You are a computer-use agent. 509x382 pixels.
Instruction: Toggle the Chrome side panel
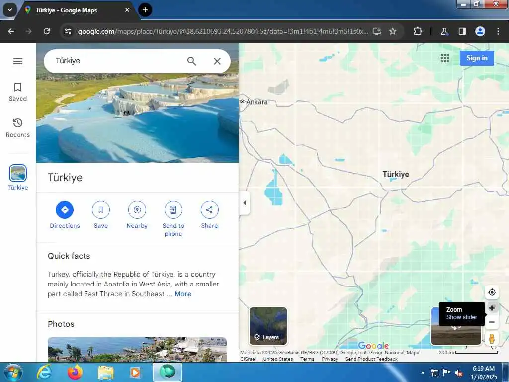[x=462, y=31]
